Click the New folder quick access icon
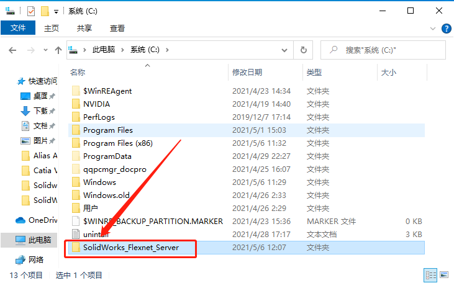 coord(45,11)
